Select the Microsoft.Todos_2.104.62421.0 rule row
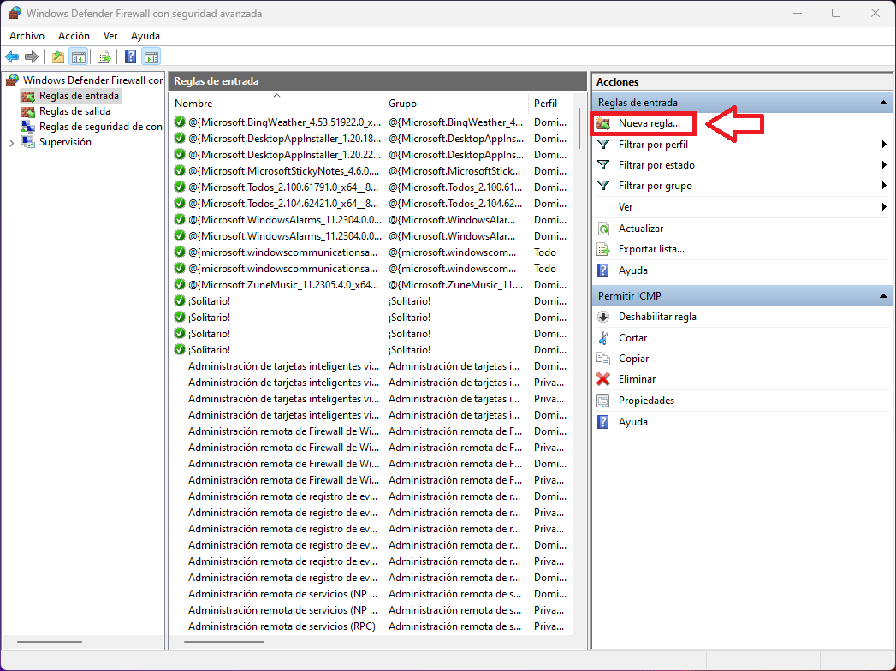The width and height of the screenshot is (896, 671). (371, 204)
